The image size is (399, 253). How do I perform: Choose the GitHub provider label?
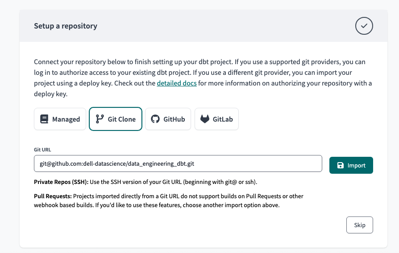tap(174, 119)
